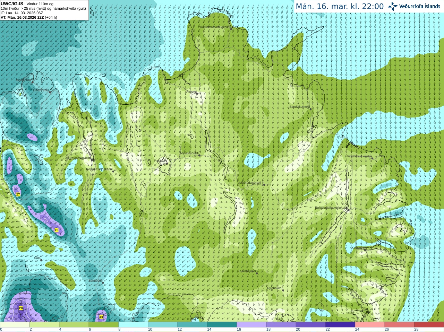
Task: Click the Möðrudalsöræfi II station label
Action: point(251,183)
